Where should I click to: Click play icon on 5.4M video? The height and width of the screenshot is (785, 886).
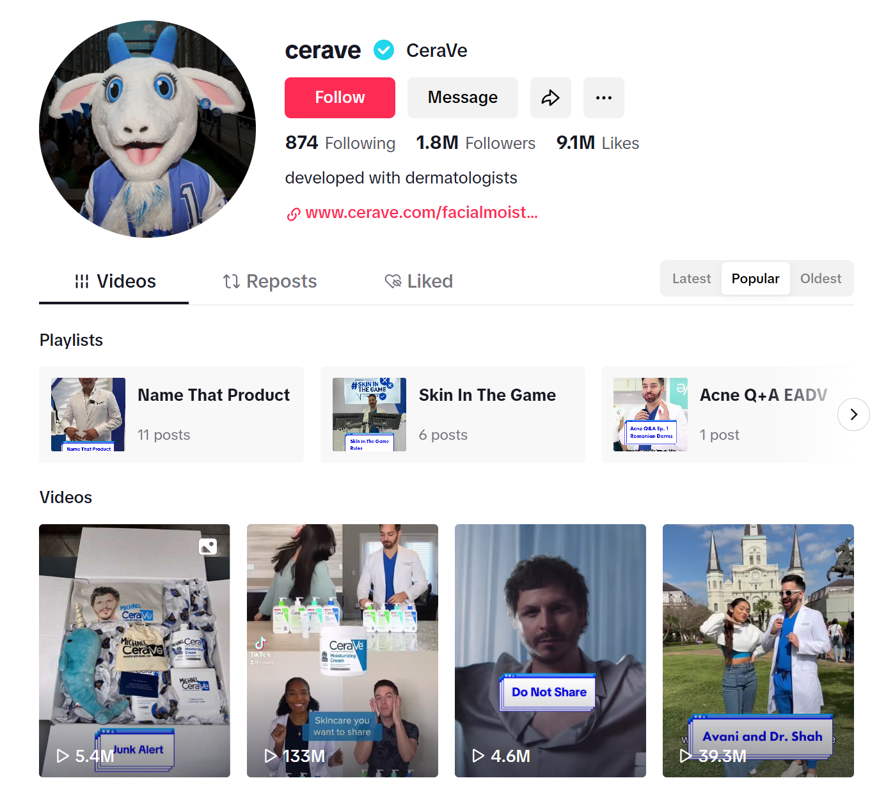click(63, 756)
